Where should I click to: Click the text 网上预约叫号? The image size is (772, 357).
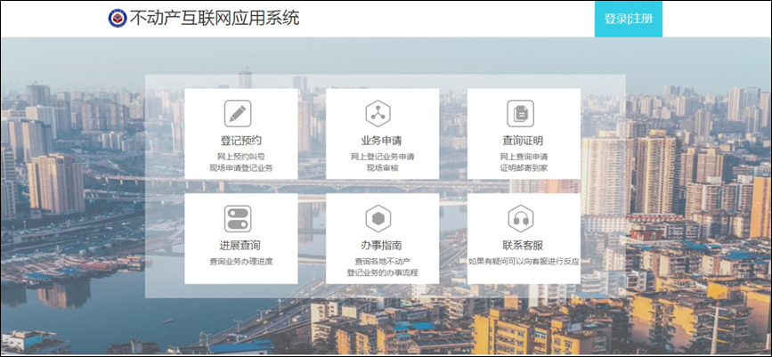(x=240, y=157)
